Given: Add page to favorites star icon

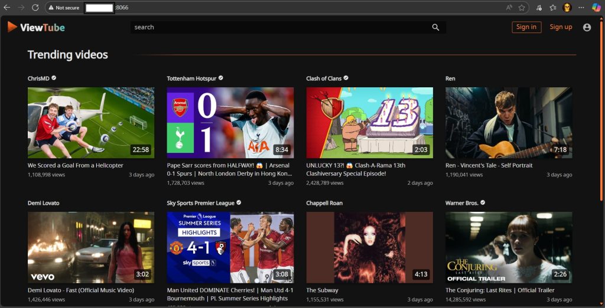Looking at the screenshot, I should 522,8.
